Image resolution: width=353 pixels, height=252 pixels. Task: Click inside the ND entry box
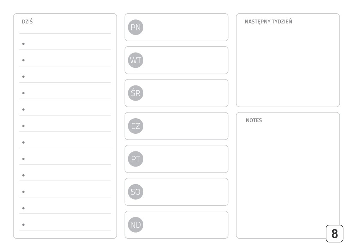pyautogui.click(x=176, y=225)
